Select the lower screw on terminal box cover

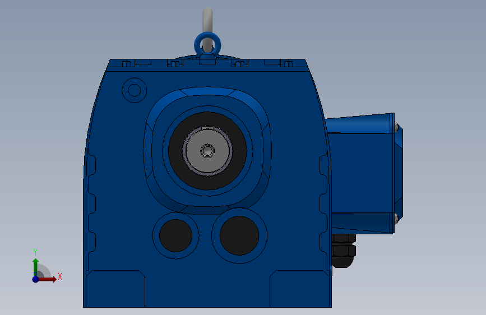tap(396, 218)
